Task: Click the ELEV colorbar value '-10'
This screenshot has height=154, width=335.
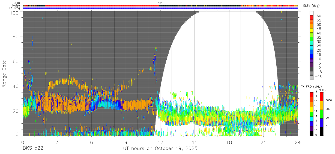Action: coord(319,76)
